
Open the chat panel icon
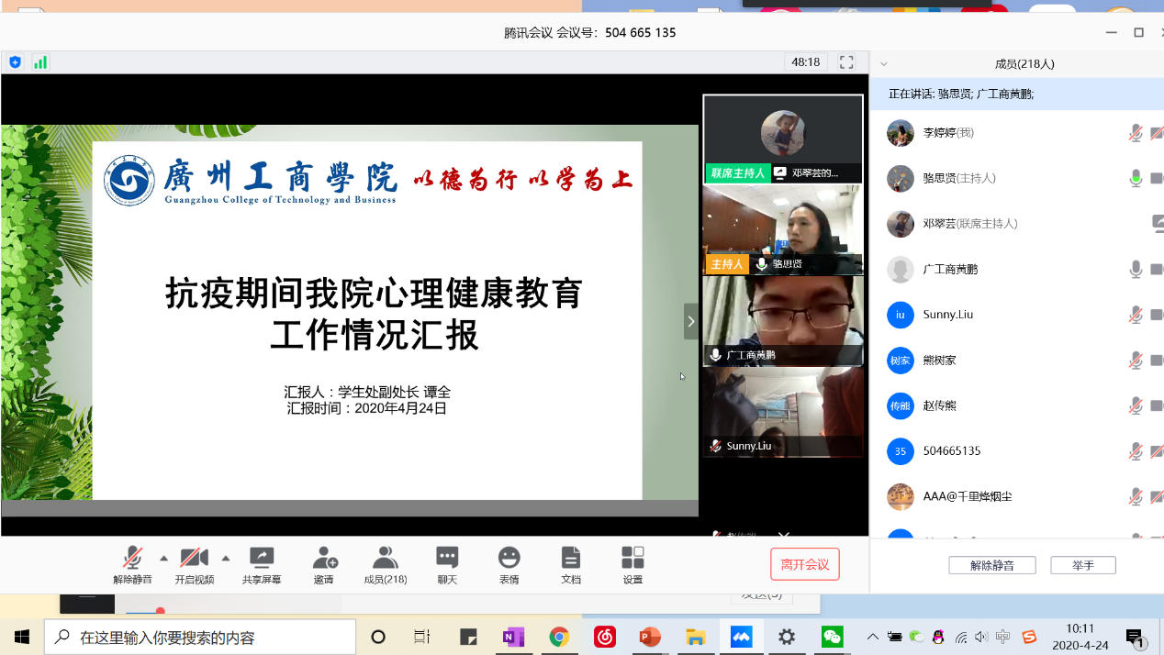pyautogui.click(x=447, y=558)
